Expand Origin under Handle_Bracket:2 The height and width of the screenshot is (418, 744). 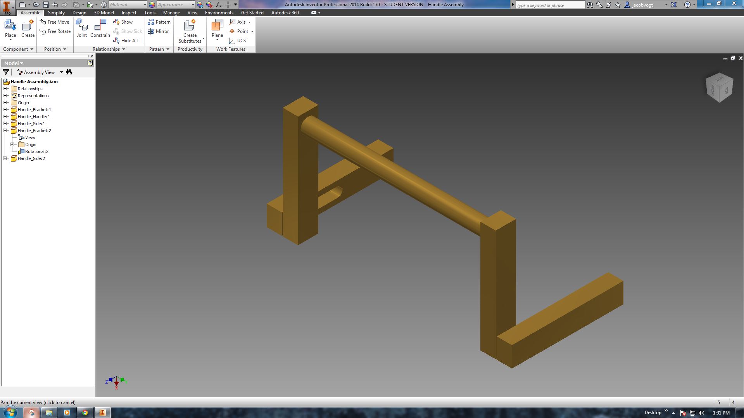click(x=12, y=144)
